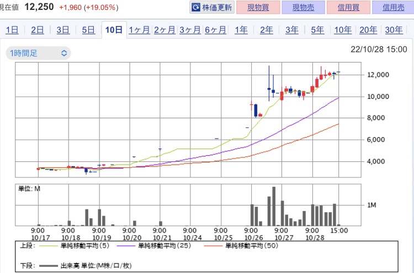Switch chart to 10年 range

pyautogui.click(x=343, y=30)
